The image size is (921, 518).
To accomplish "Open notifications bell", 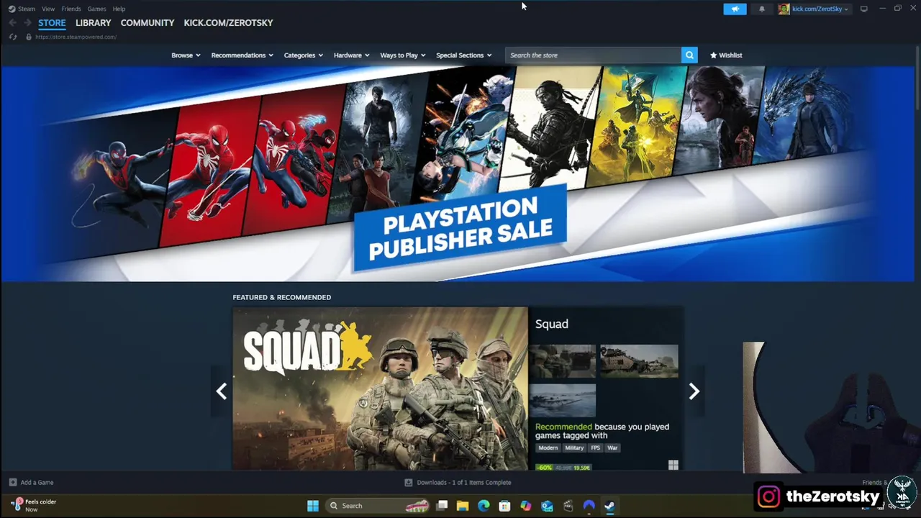I will [x=761, y=9].
